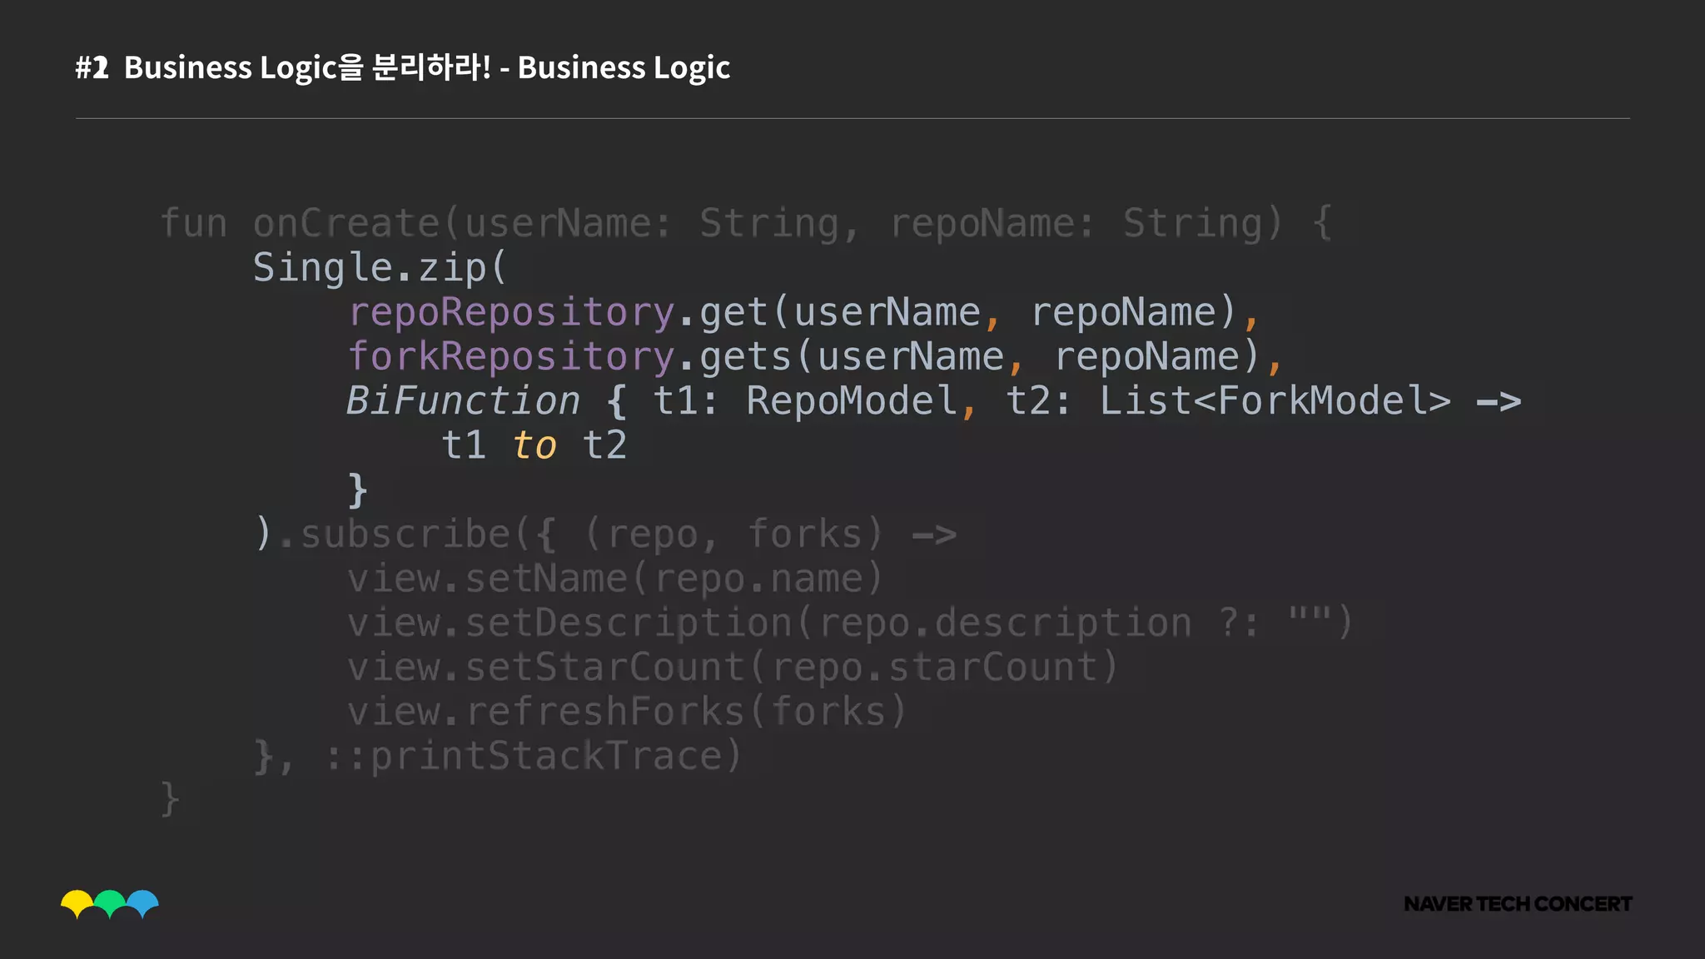Screen dimensions: 1705x959
Task: Click 'view.setStarCount(repo.starCount)' line
Action: 733,668
